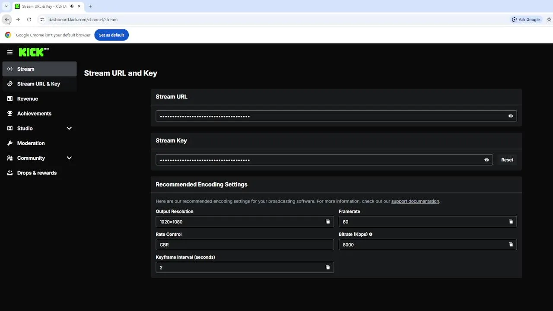Screen dimensions: 553x311
Task: Bookmark this page with the star
Action: 549,19
